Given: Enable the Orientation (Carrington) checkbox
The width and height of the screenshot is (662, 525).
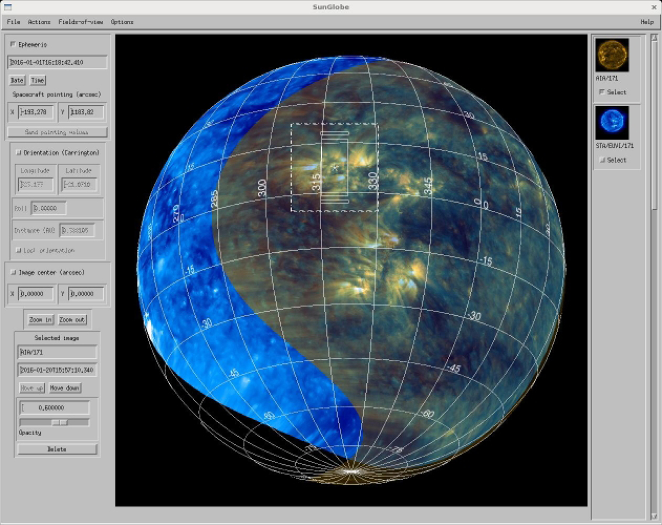Looking at the screenshot, I should click(18, 153).
